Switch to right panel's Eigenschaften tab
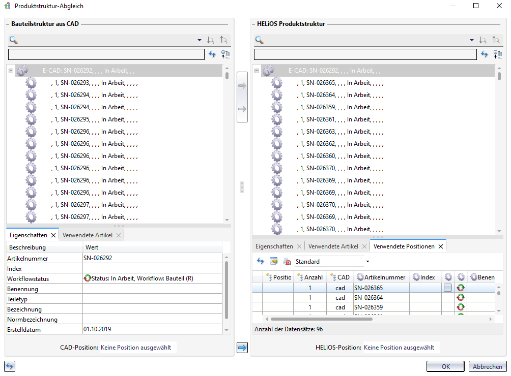The width and height of the screenshot is (511, 376). [274, 246]
